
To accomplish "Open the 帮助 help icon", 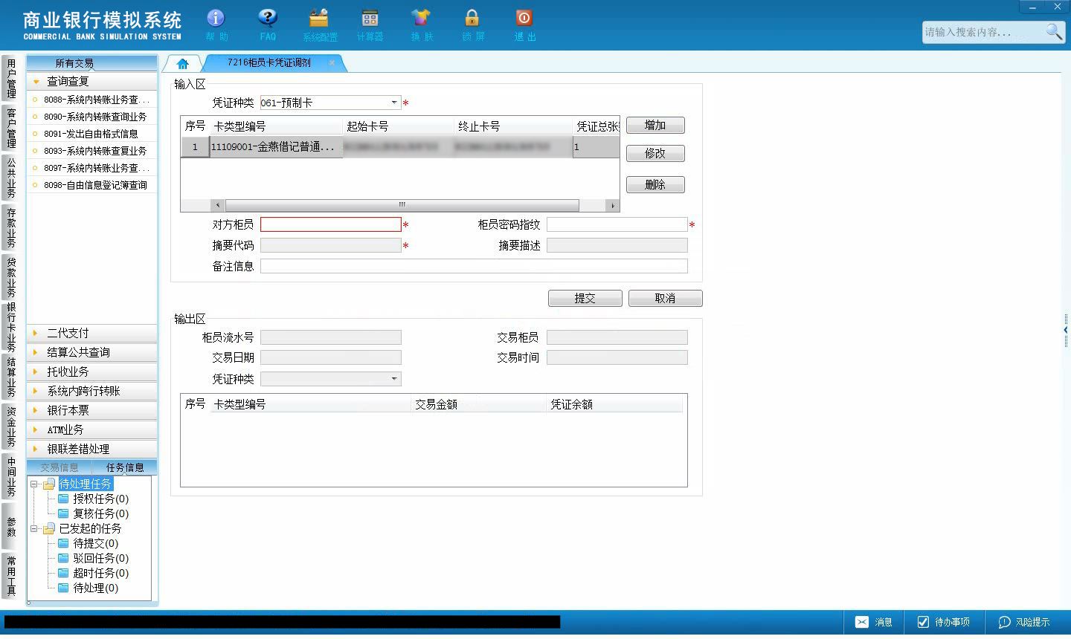I will pos(216,25).
